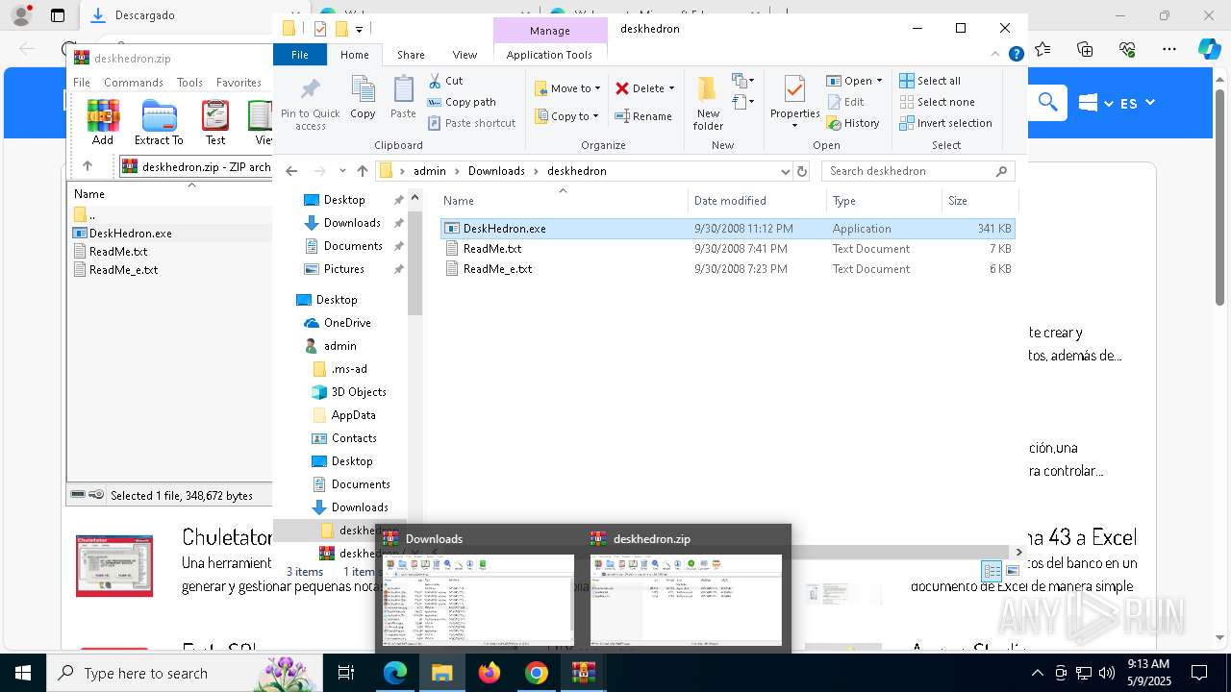Click WinRAR up-one-level arrow
The image size is (1231, 692).
pos(88,166)
